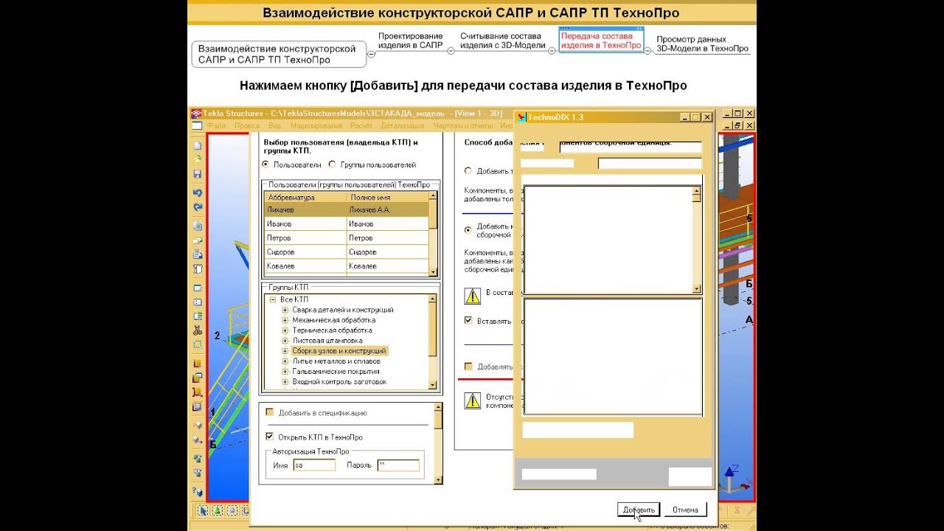Toggle the Вставлять checkbox

coord(468,321)
